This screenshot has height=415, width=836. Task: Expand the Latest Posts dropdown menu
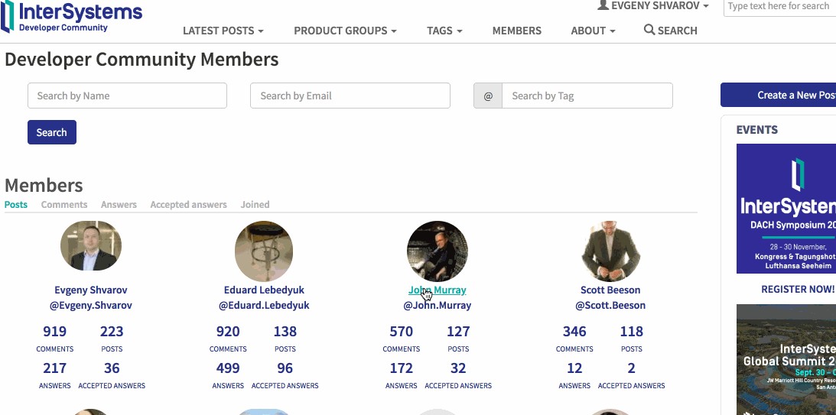pyautogui.click(x=223, y=31)
